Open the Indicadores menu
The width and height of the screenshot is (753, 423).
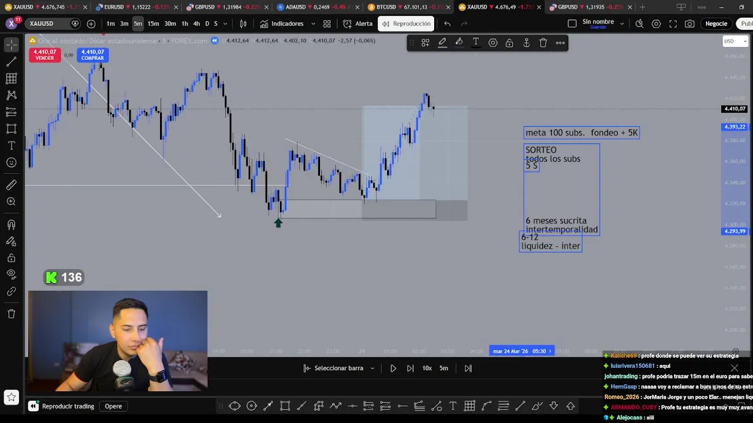pos(282,23)
